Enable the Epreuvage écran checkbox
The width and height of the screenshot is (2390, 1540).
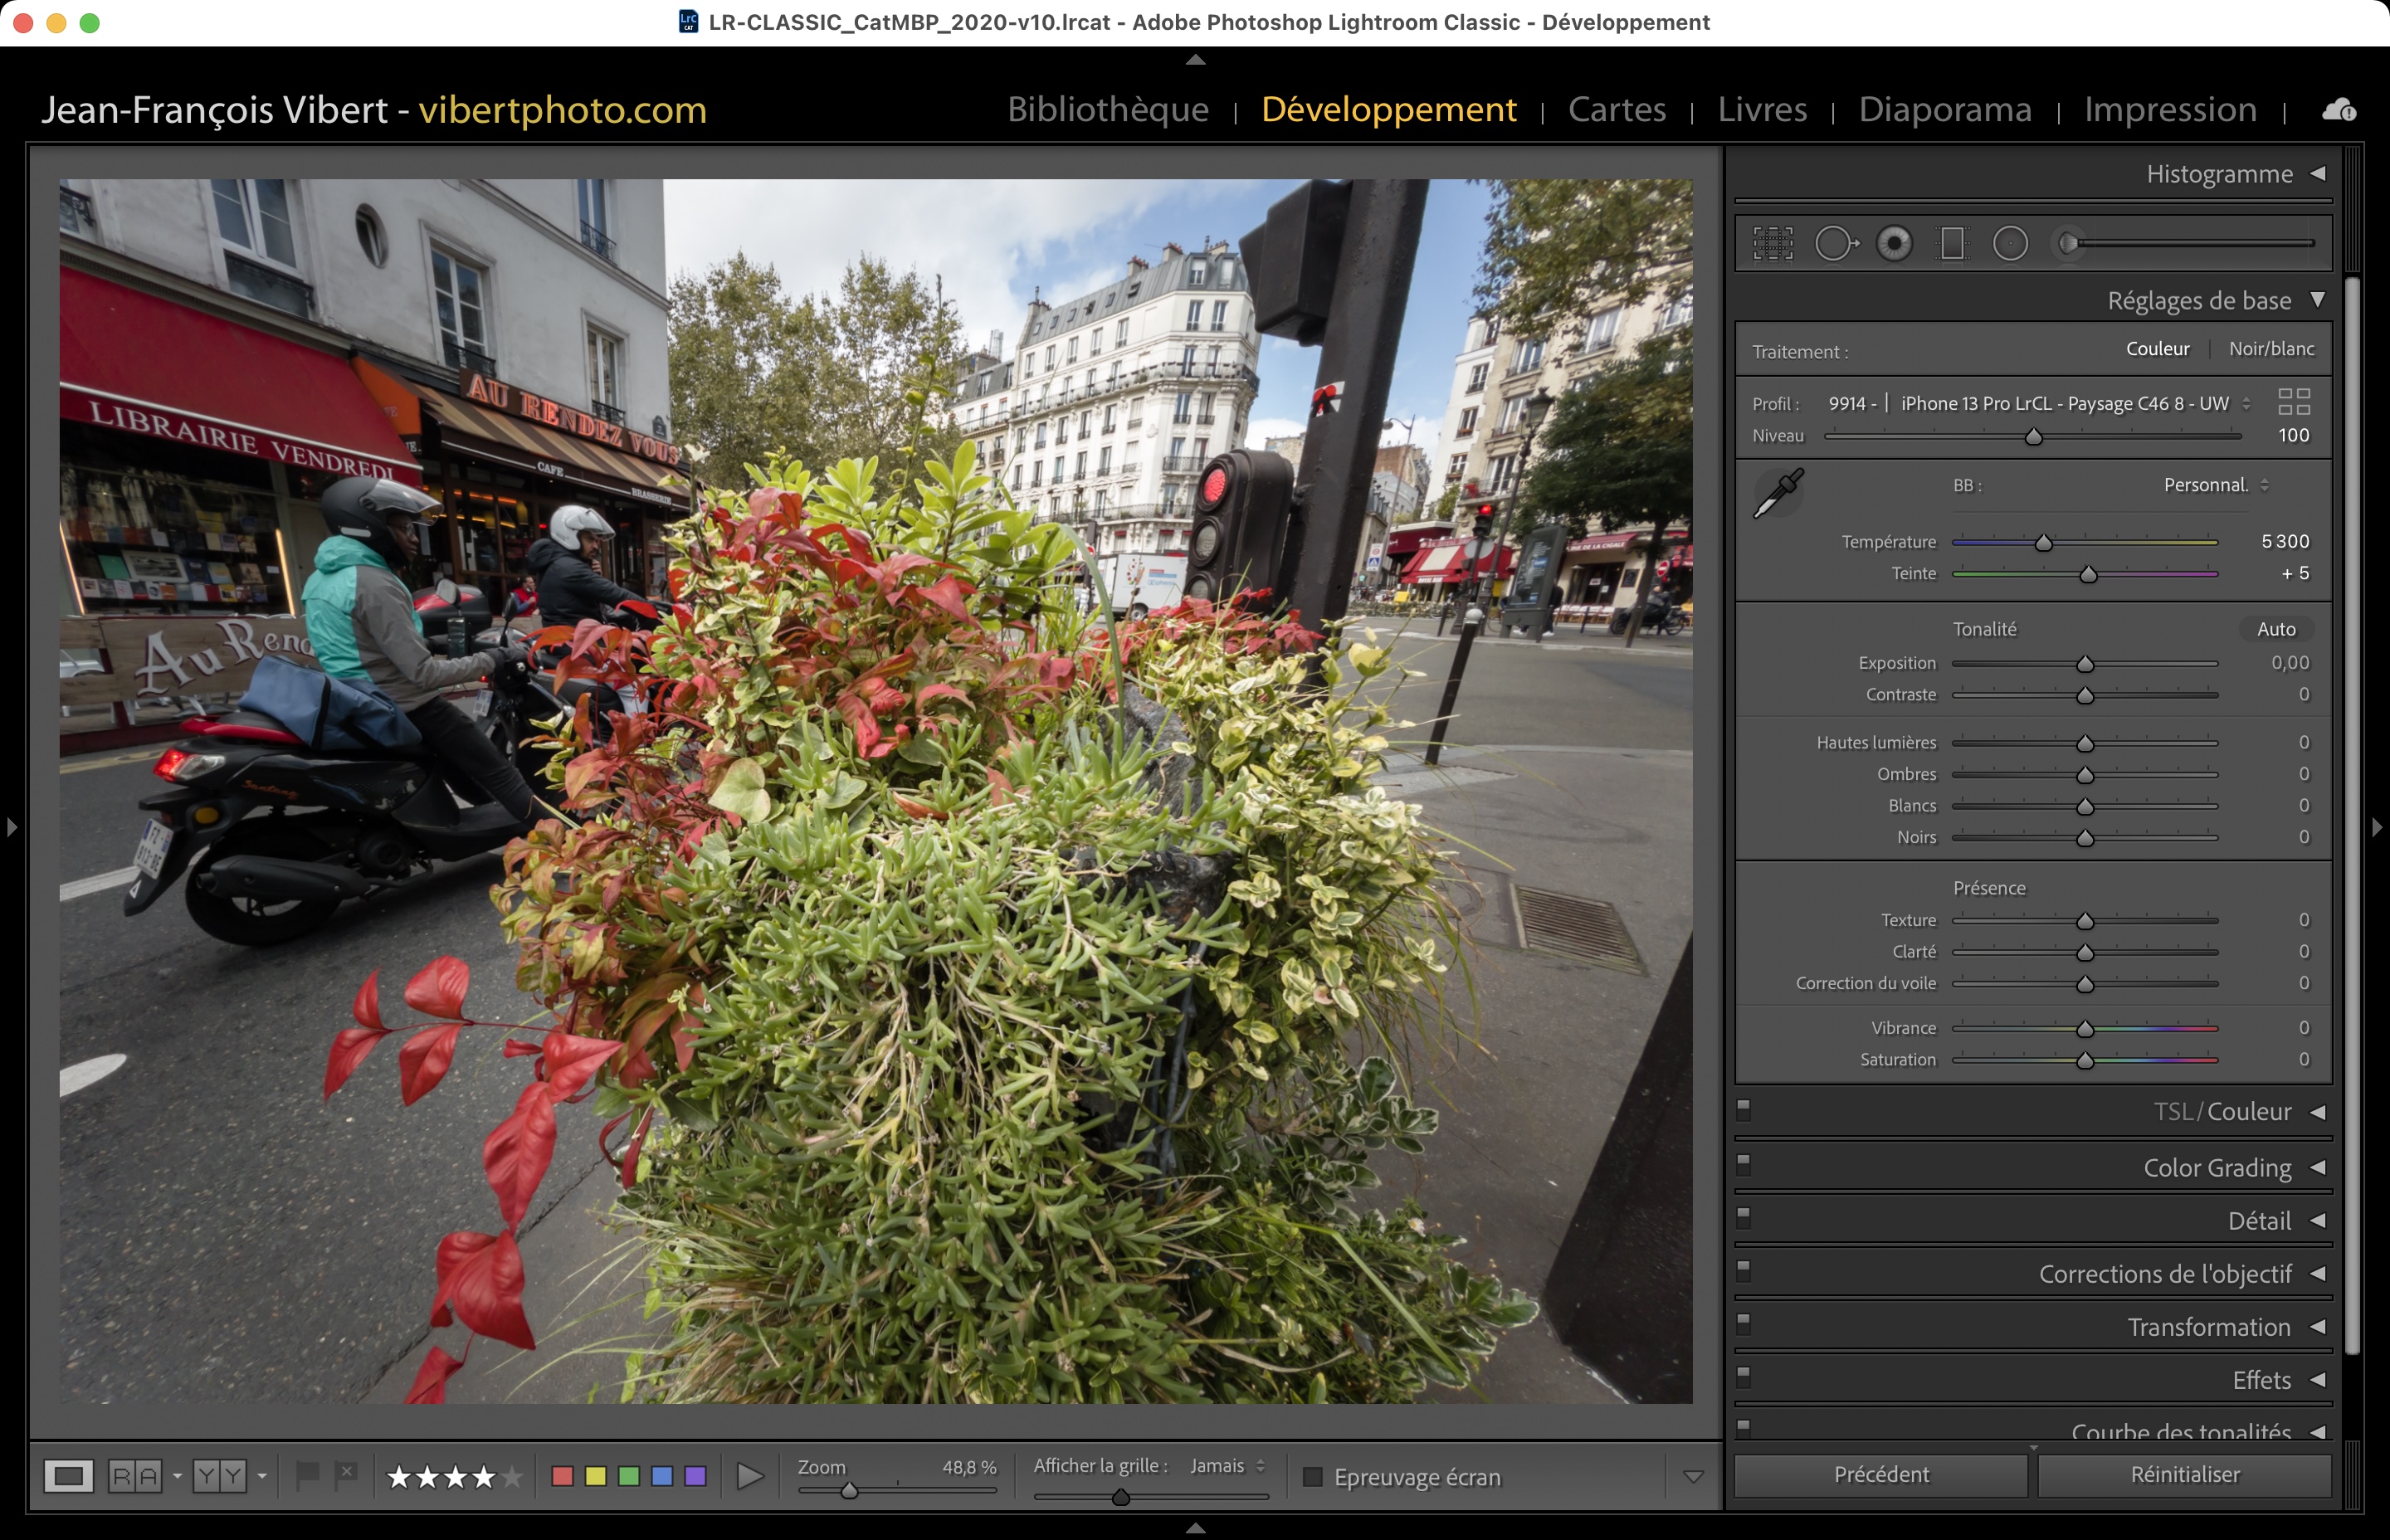tap(1313, 1477)
